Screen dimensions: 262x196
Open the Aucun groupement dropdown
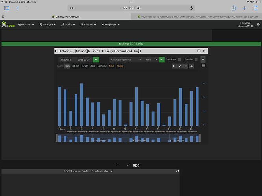(126, 60)
